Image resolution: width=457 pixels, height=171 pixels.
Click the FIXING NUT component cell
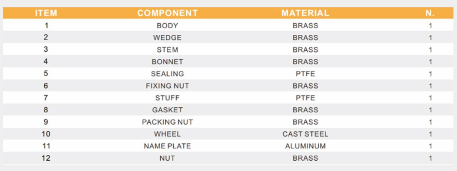coord(167,86)
